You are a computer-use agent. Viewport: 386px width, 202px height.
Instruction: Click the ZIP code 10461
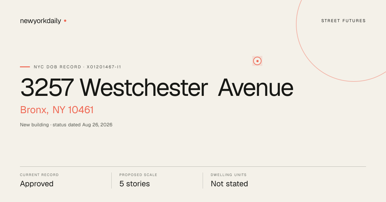tap(81, 110)
